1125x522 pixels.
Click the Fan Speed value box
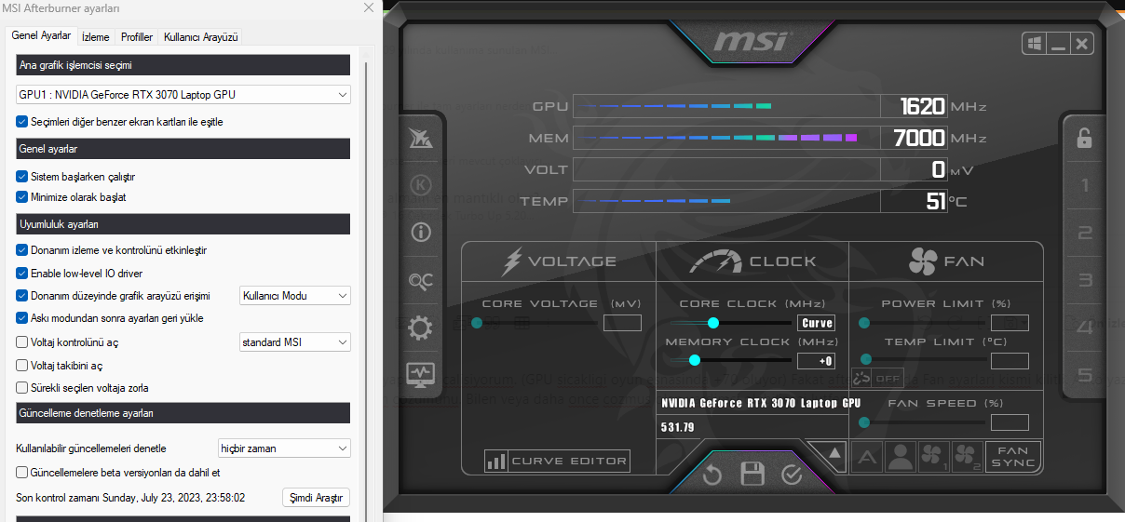click(x=1010, y=422)
